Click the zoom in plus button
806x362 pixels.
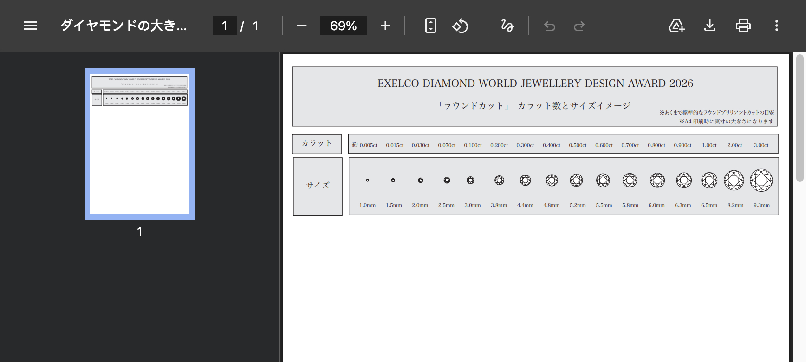click(x=385, y=26)
